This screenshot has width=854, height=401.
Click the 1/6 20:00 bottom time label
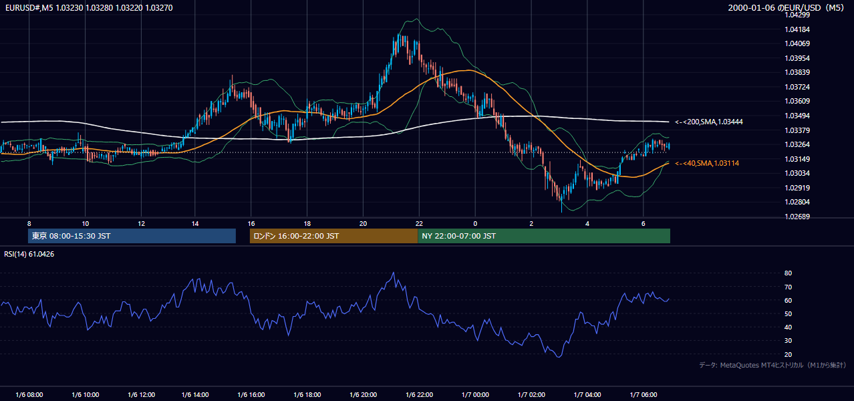(x=364, y=395)
